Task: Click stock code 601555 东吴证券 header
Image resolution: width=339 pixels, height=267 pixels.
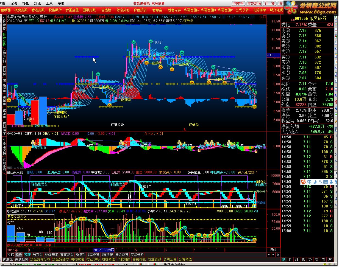Action: click(310, 18)
